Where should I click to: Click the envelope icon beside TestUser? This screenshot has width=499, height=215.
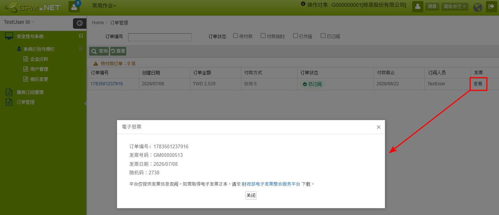pyautogui.click(x=28, y=22)
